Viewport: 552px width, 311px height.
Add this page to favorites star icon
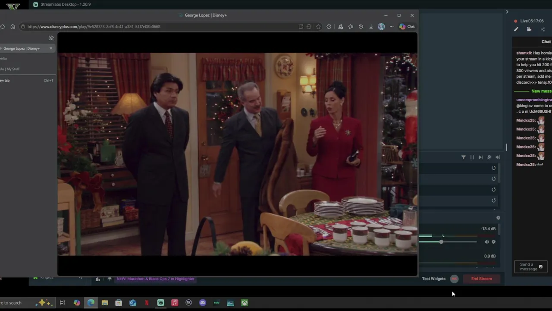[318, 26]
